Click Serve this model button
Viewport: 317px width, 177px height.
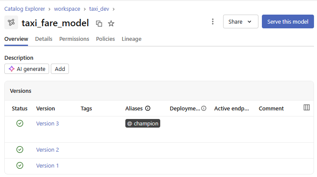tap(288, 21)
